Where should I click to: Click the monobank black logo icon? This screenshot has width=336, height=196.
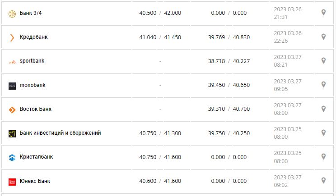point(12,86)
